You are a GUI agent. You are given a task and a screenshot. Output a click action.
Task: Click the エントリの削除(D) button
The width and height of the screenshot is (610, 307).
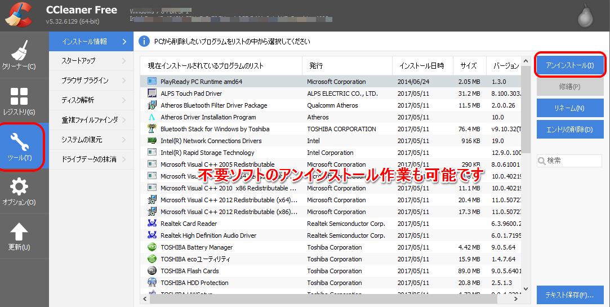[x=570, y=130]
